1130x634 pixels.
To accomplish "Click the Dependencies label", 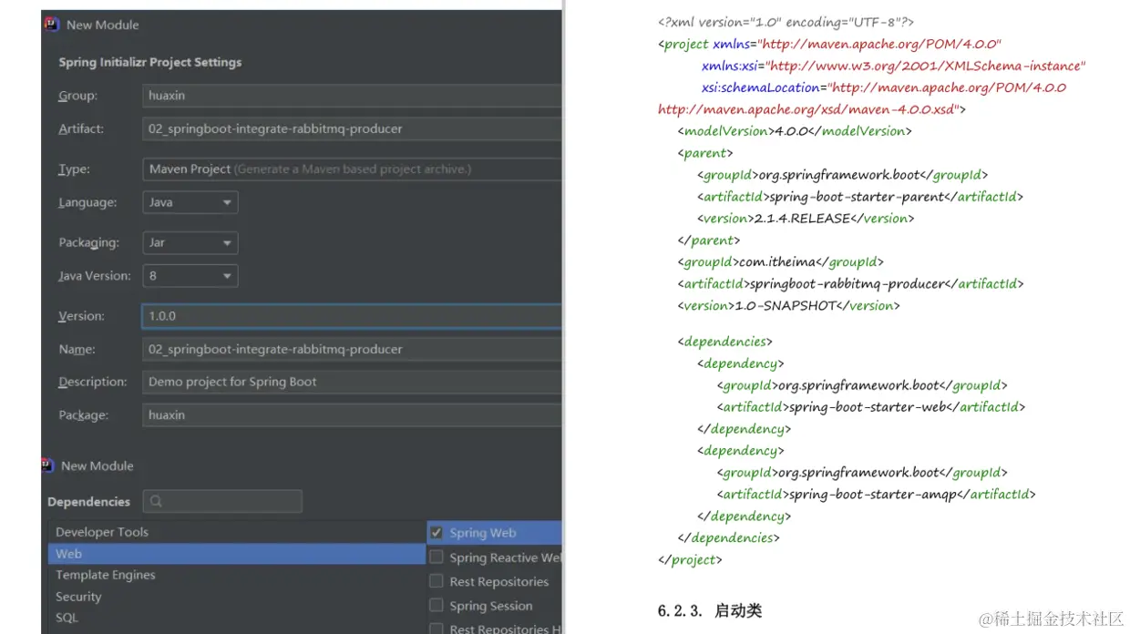I will tap(88, 502).
